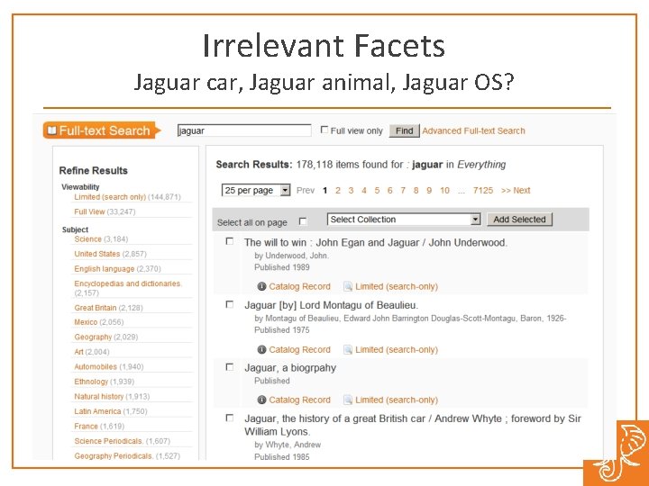Toggle the Full view only checkbox
The height and width of the screenshot is (486, 649).
coord(324,130)
